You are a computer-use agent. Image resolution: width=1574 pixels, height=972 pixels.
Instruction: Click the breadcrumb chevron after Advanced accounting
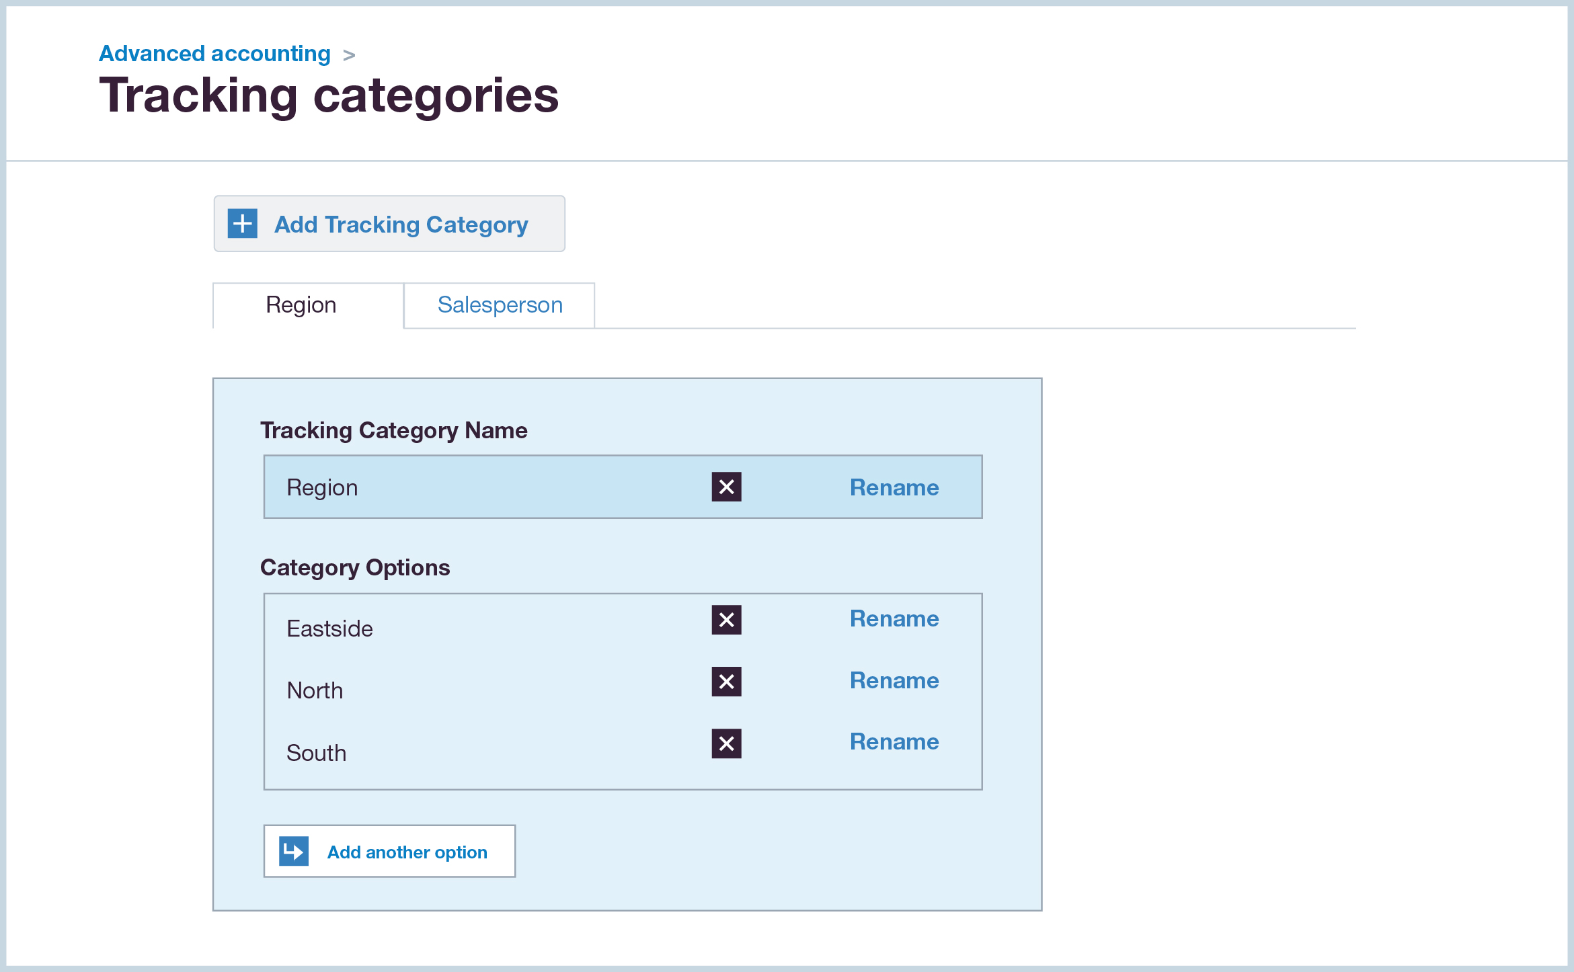click(350, 55)
